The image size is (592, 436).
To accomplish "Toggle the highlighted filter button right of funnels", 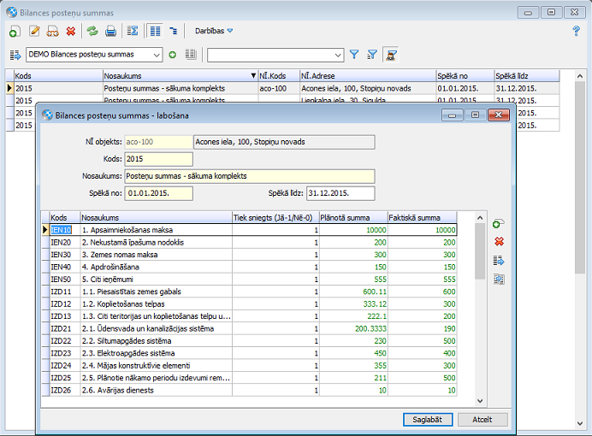I will point(391,55).
